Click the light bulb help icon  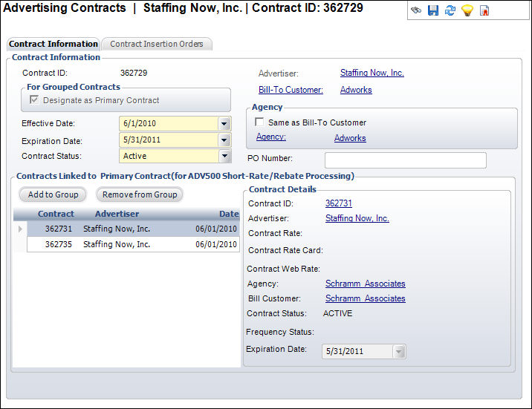(467, 10)
